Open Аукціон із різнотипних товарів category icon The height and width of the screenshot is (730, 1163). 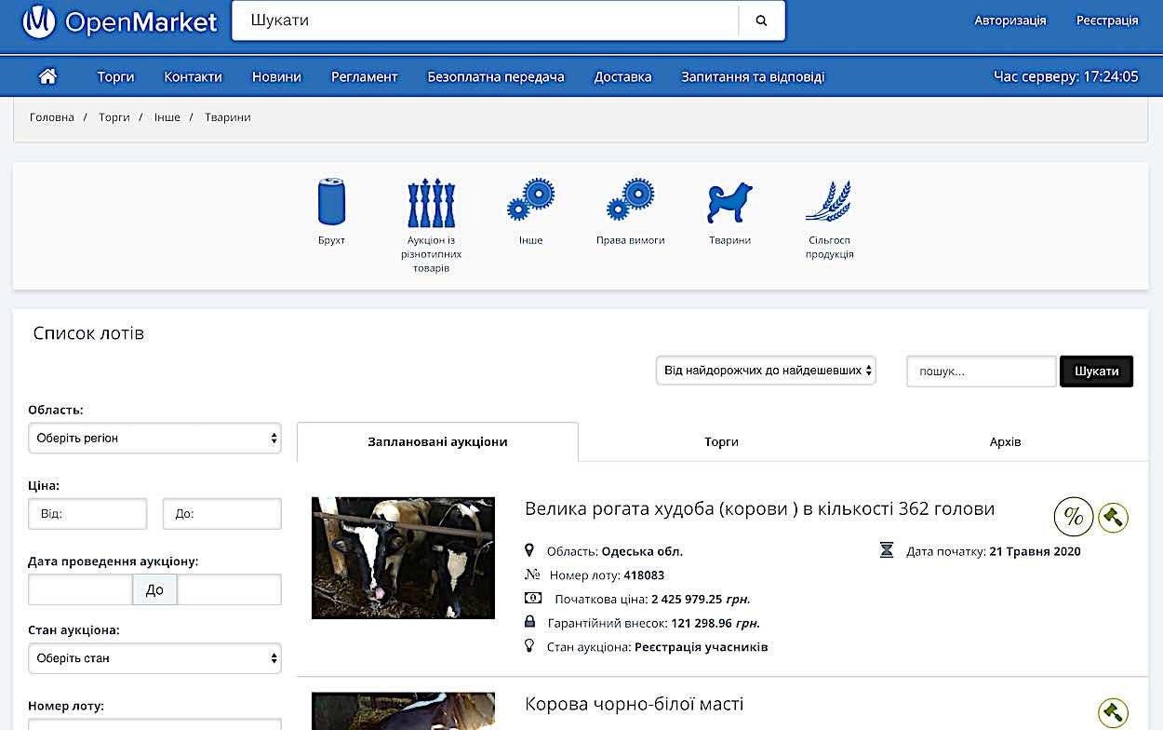[432, 202]
